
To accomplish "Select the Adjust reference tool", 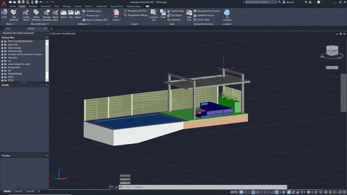I will point(78,14).
